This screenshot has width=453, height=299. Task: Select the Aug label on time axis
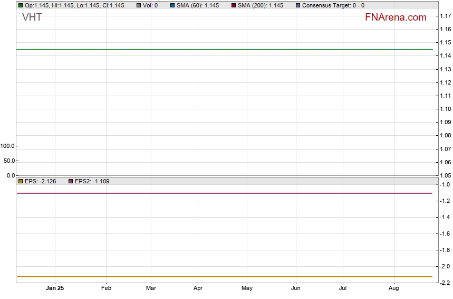[393, 288]
